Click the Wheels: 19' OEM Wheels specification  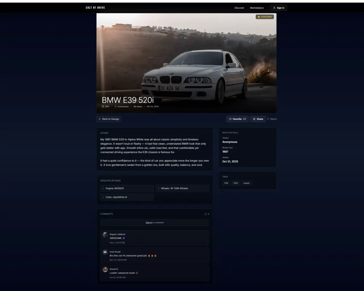(182, 188)
